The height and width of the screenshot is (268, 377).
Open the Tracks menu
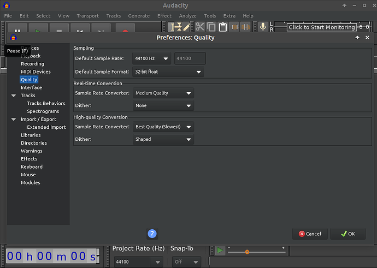pyautogui.click(x=114, y=16)
